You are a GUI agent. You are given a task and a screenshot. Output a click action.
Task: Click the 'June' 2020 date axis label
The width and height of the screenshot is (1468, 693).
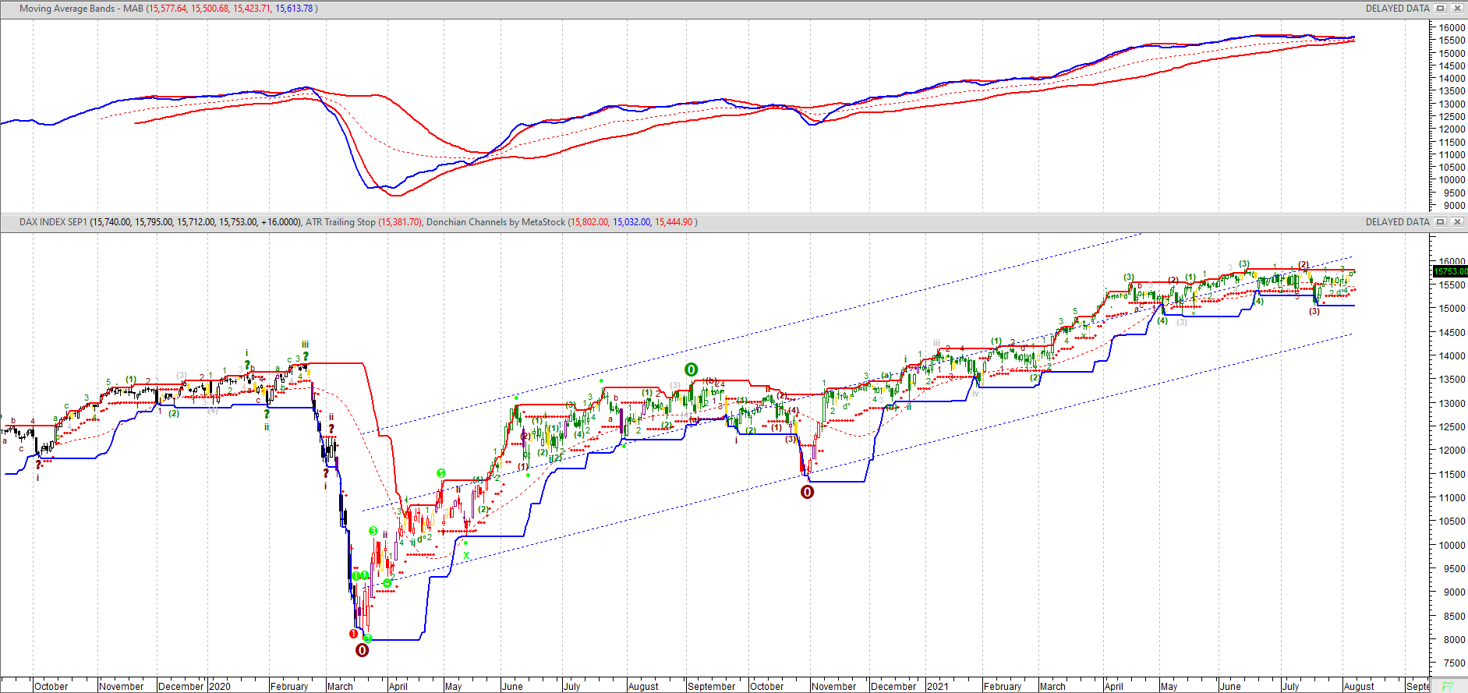(x=513, y=687)
